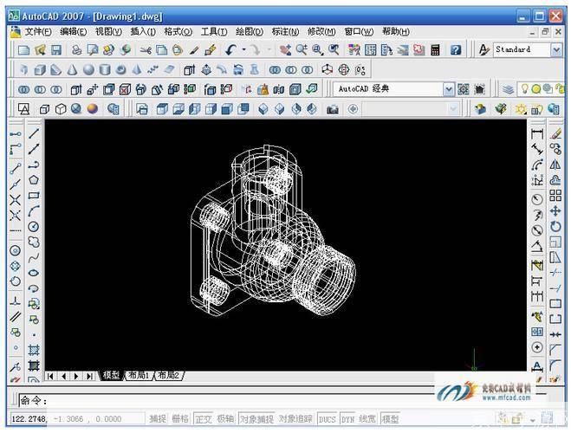571x433 pixels.
Task: Click the Center Mark dimension icon
Action: 537,347
